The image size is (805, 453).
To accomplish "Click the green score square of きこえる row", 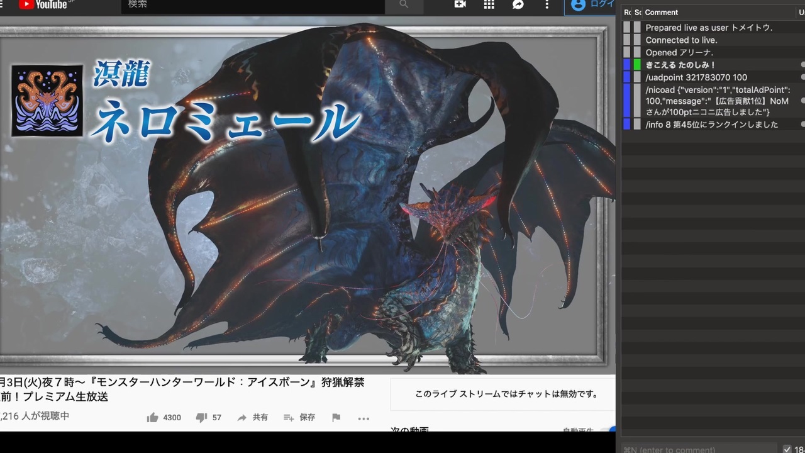I will click(x=637, y=65).
